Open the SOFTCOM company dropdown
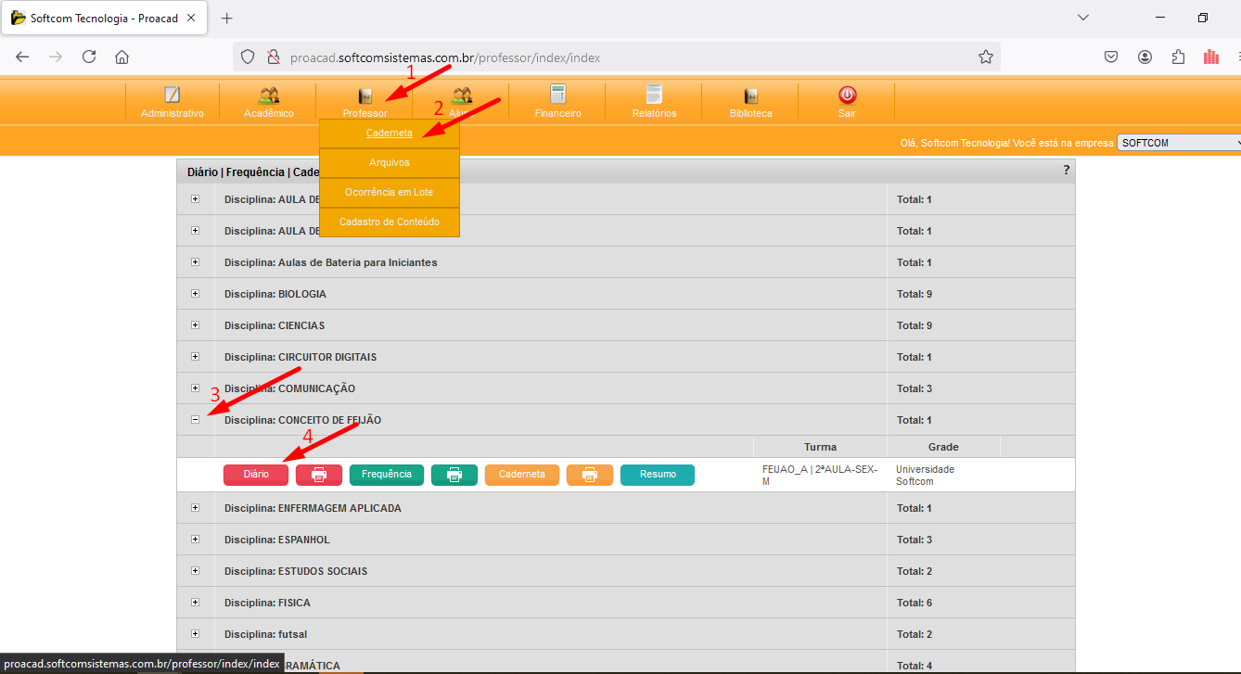This screenshot has height=674, width=1241. point(1179,143)
